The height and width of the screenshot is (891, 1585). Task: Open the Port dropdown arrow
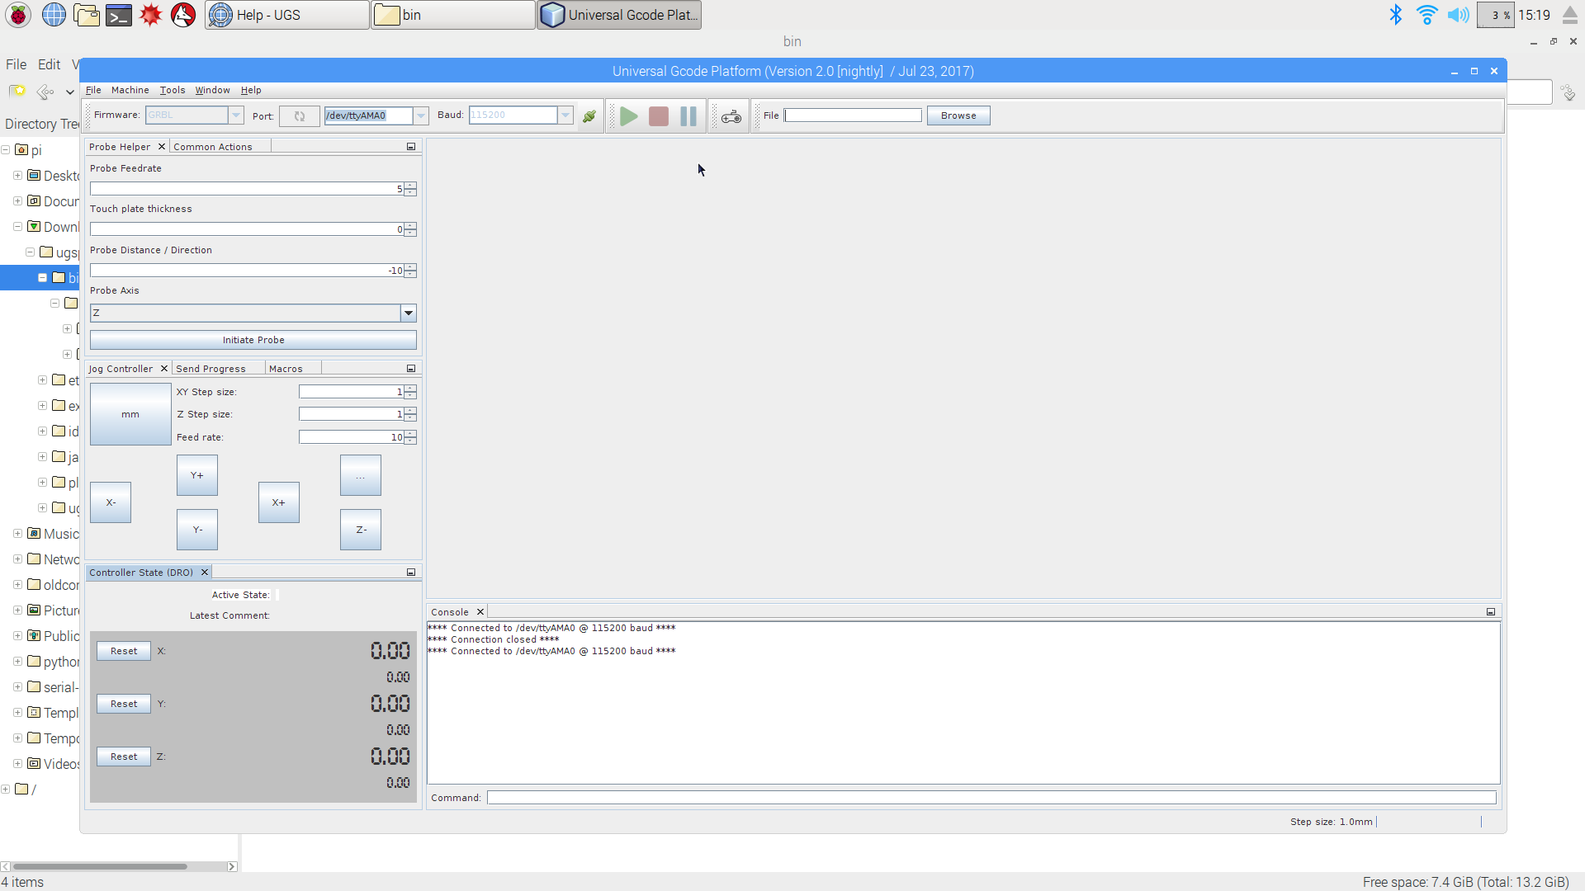(421, 115)
